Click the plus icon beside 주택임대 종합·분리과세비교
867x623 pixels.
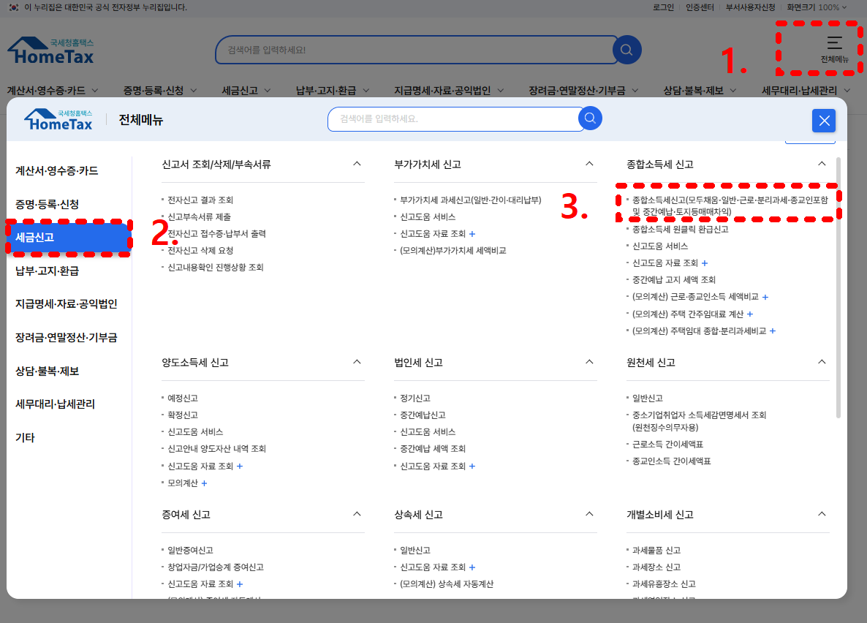pos(773,331)
